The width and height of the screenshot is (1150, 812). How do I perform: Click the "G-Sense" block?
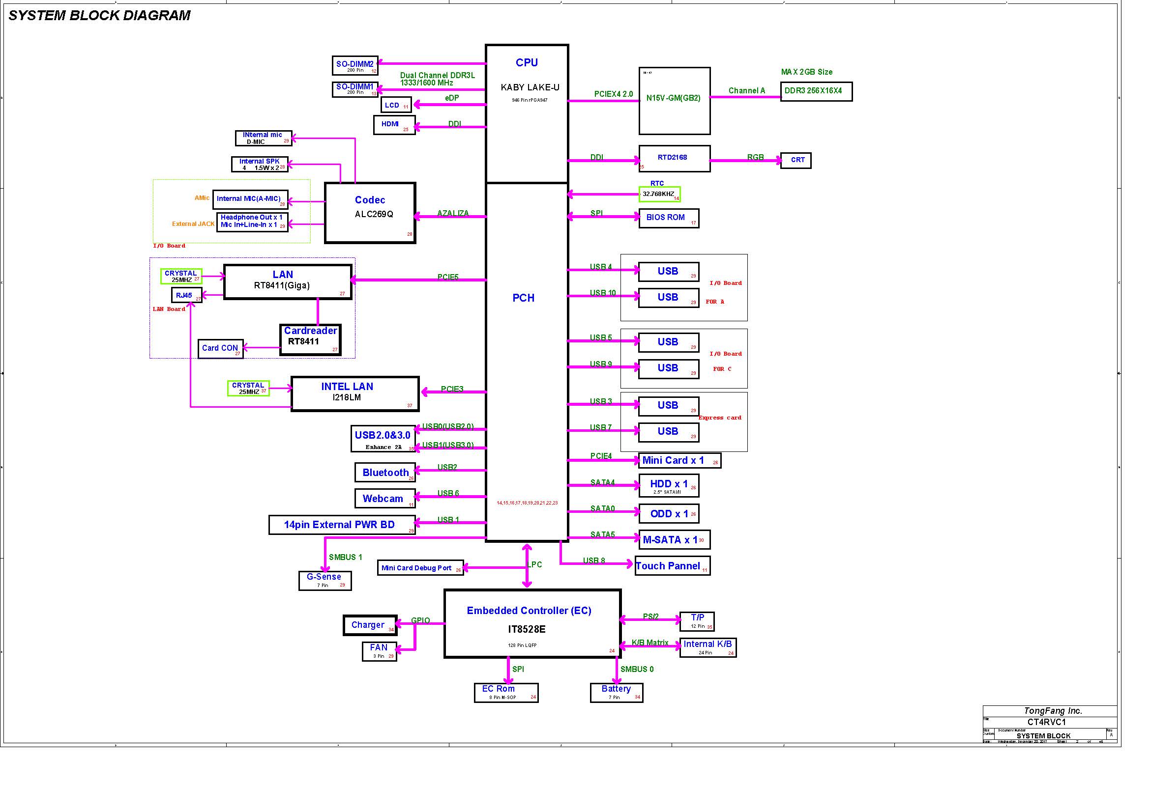click(325, 581)
